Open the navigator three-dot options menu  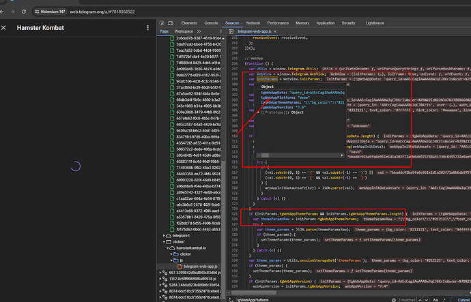click(x=221, y=31)
